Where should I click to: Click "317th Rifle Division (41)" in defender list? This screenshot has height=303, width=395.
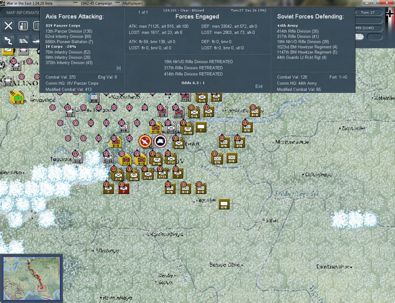[x=298, y=37]
